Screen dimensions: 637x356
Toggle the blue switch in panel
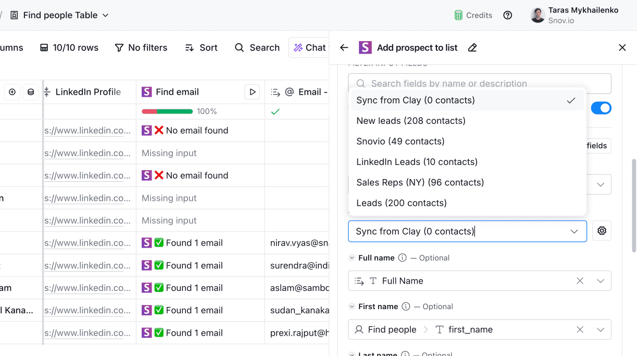point(601,108)
